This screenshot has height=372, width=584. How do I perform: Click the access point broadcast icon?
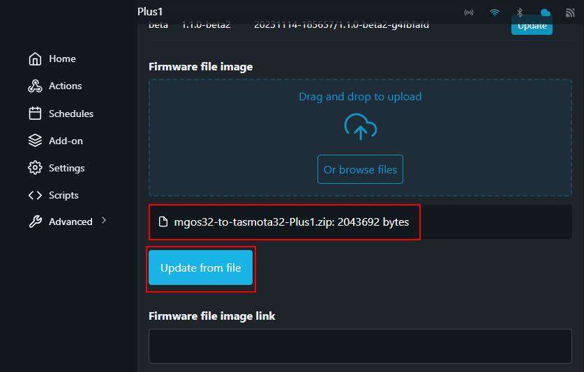point(469,13)
